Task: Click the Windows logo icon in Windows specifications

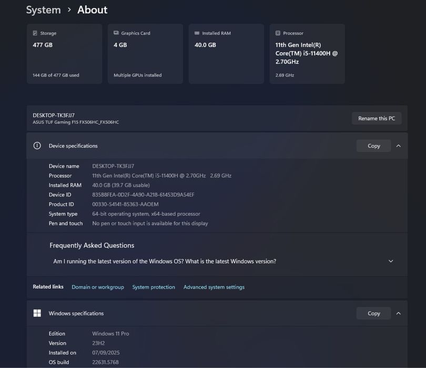Action: [x=37, y=313]
